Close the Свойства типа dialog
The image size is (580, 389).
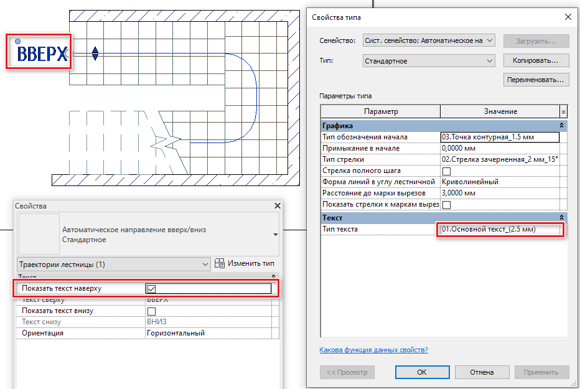568,17
